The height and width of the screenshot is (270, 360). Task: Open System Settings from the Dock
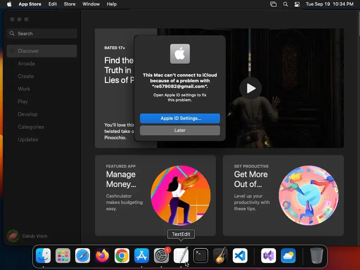161,256
